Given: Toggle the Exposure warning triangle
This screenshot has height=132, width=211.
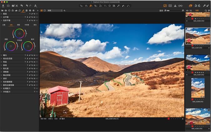Looking at the screenshot, I should coord(175,6).
